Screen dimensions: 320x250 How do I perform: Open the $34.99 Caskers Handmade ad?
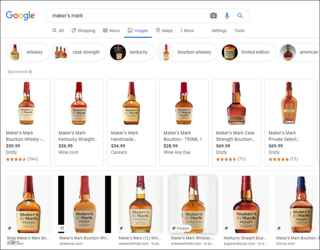tap(131, 122)
